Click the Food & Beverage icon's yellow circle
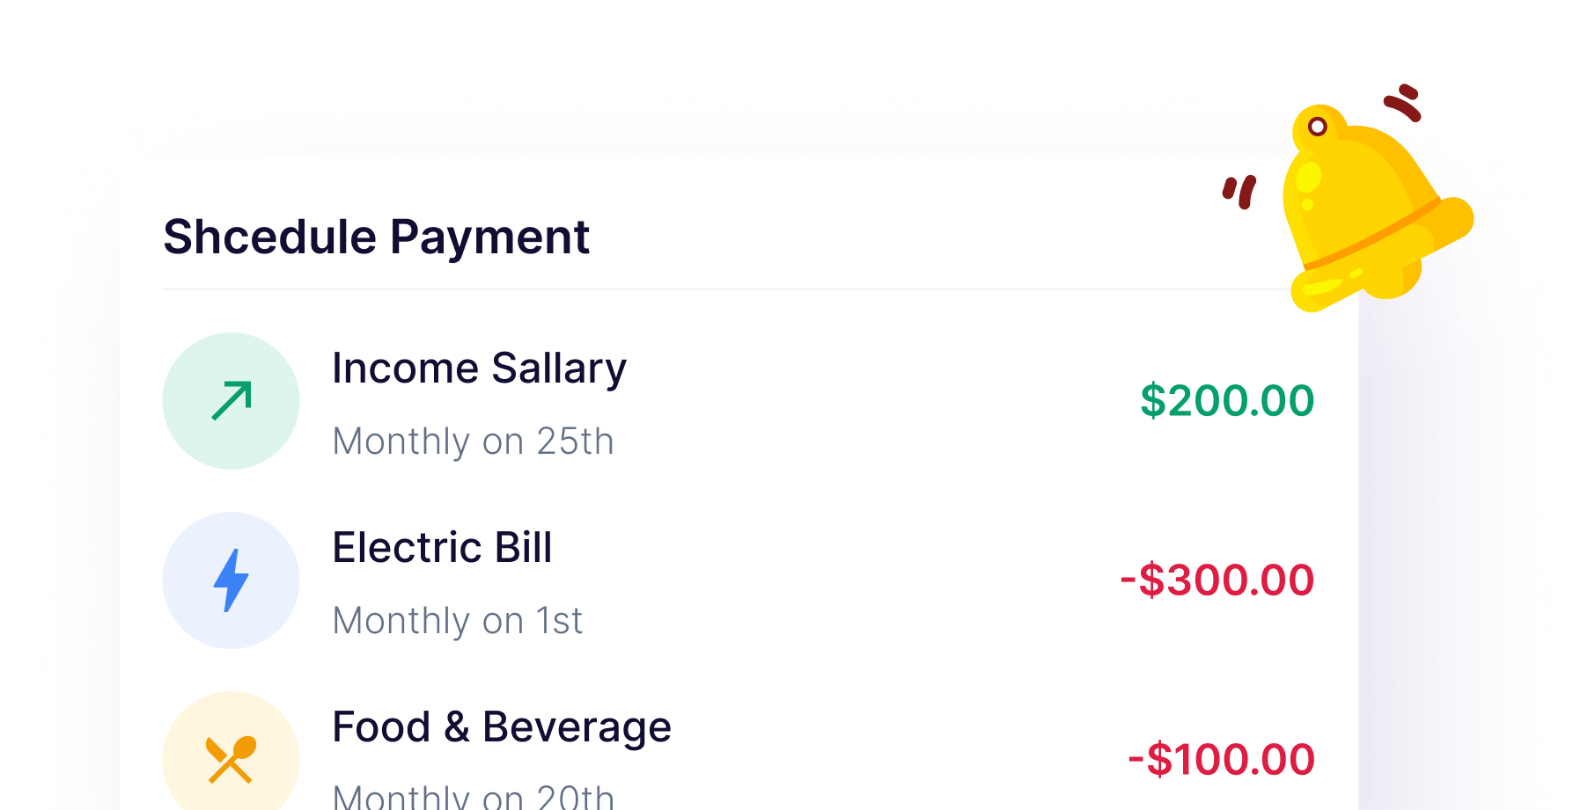This screenshot has width=1588, height=810. coord(232,758)
